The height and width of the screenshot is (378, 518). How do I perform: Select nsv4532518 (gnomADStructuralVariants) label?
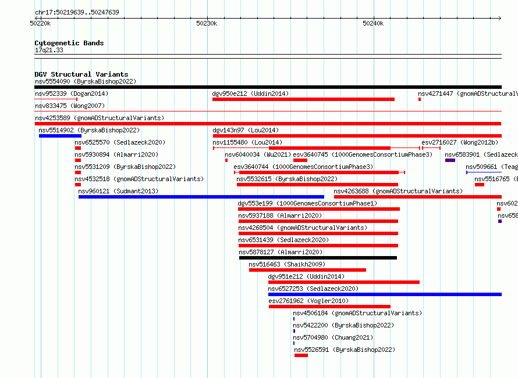[139, 179]
